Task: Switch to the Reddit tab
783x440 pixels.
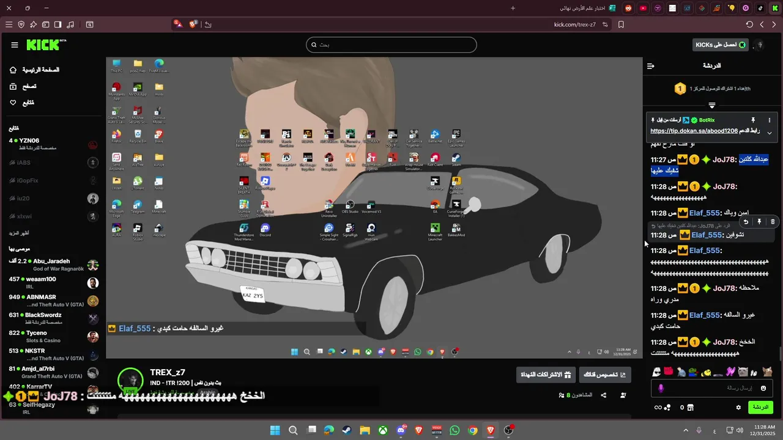Action: pos(628,8)
